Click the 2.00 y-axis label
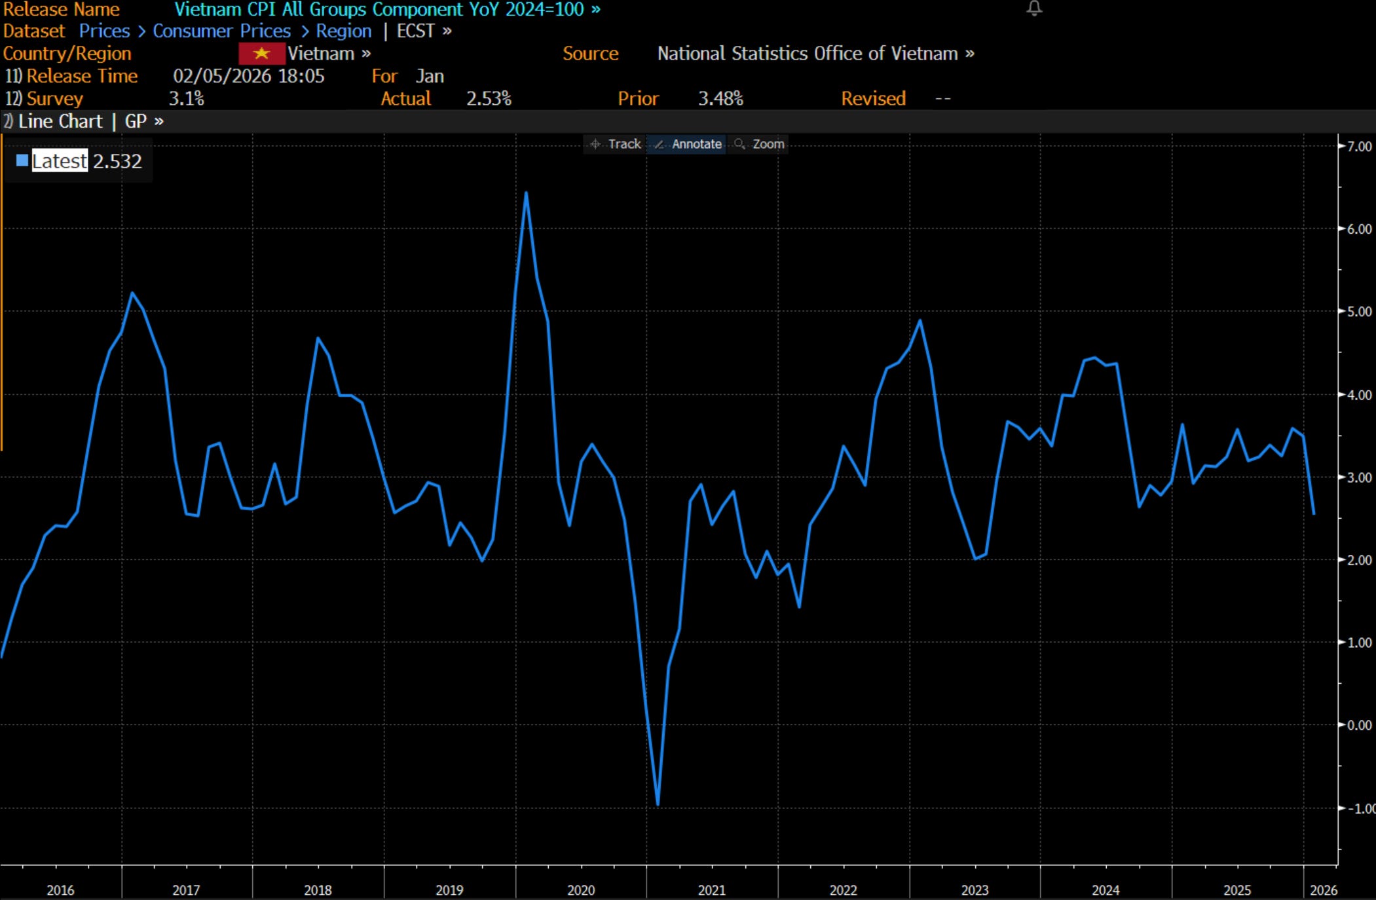Image resolution: width=1376 pixels, height=900 pixels. click(x=1359, y=560)
